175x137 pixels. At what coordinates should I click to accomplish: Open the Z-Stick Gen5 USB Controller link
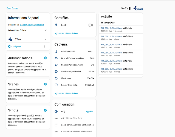click(x=32, y=25)
